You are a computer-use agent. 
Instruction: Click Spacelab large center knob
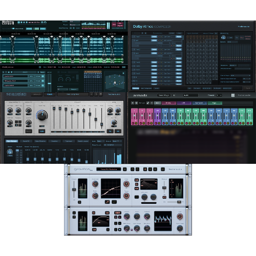pyautogui.click(x=42, y=116)
